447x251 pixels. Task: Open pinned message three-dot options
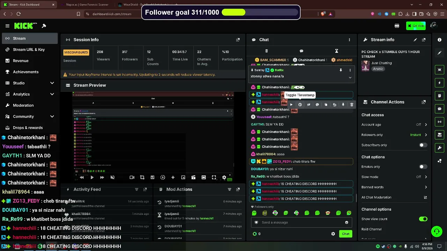click(x=350, y=70)
